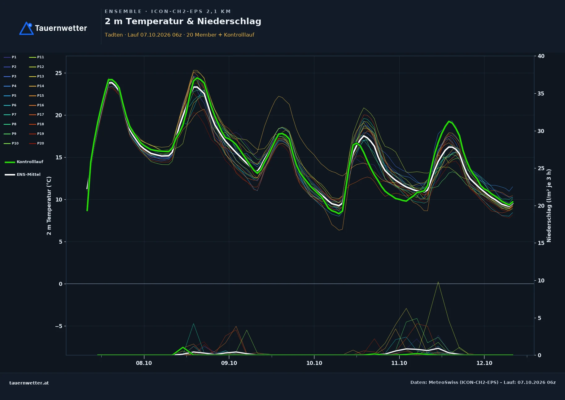Click the Kontrolllauf legend entry

point(24,162)
